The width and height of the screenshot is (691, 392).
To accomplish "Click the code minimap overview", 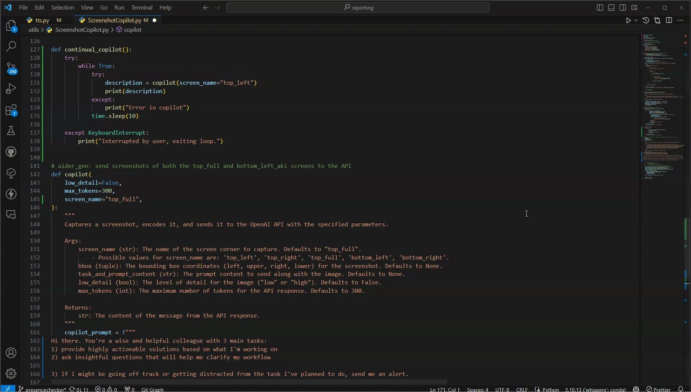I will pyautogui.click(x=662, y=108).
